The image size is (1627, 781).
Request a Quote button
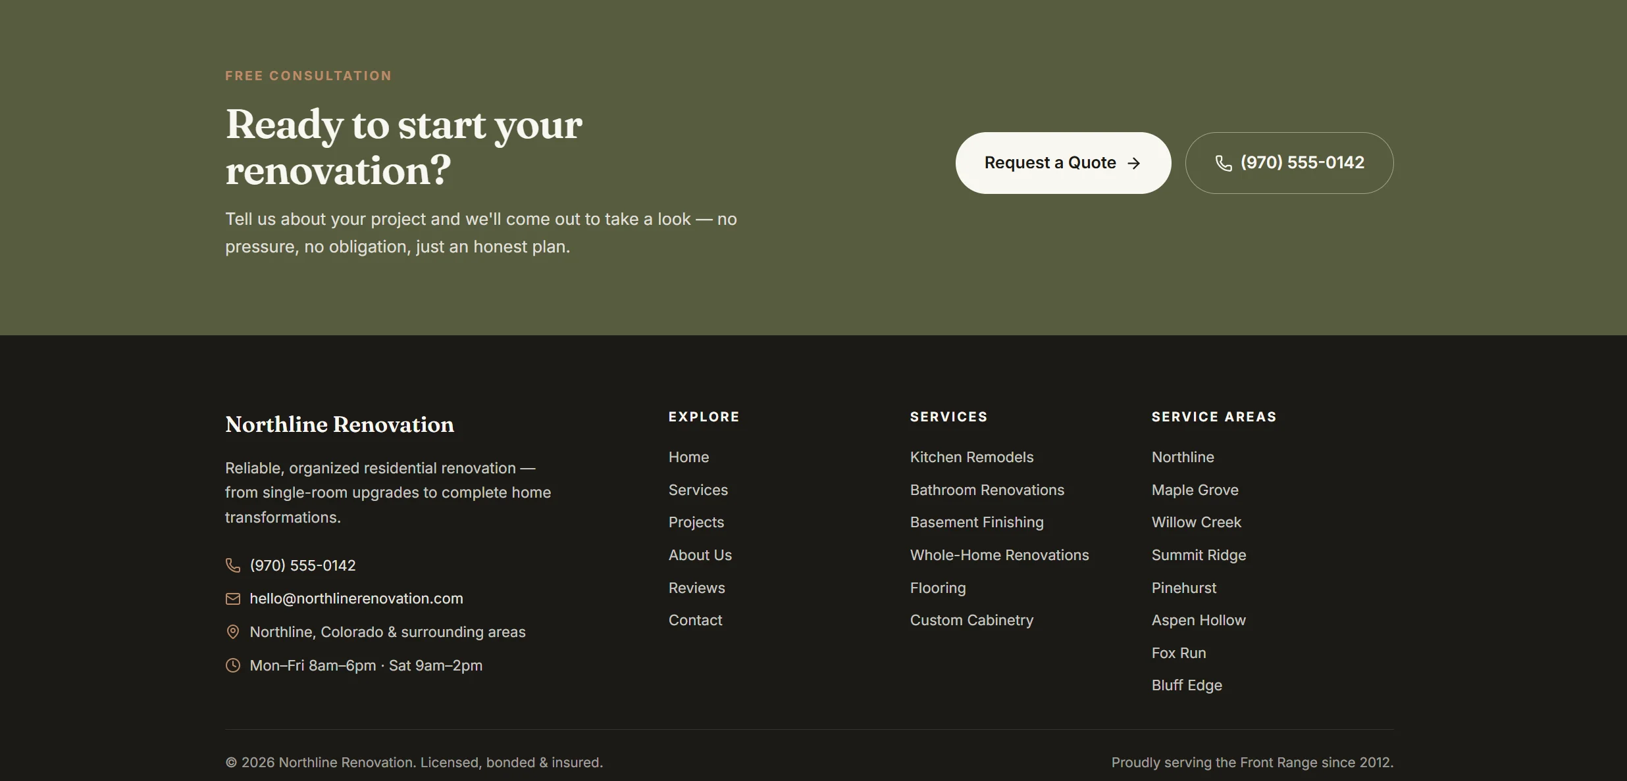(x=1063, y=163)
